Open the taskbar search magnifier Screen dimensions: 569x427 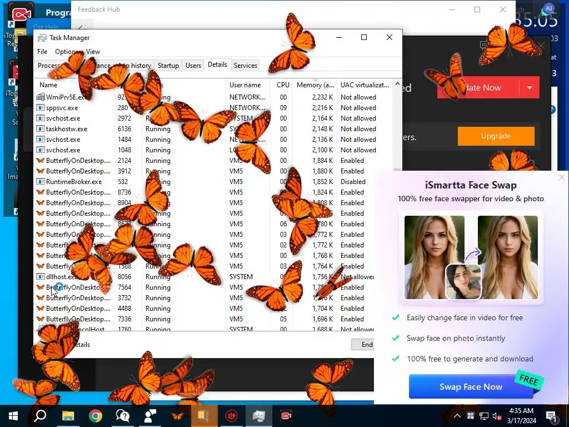tap(40, 416)
